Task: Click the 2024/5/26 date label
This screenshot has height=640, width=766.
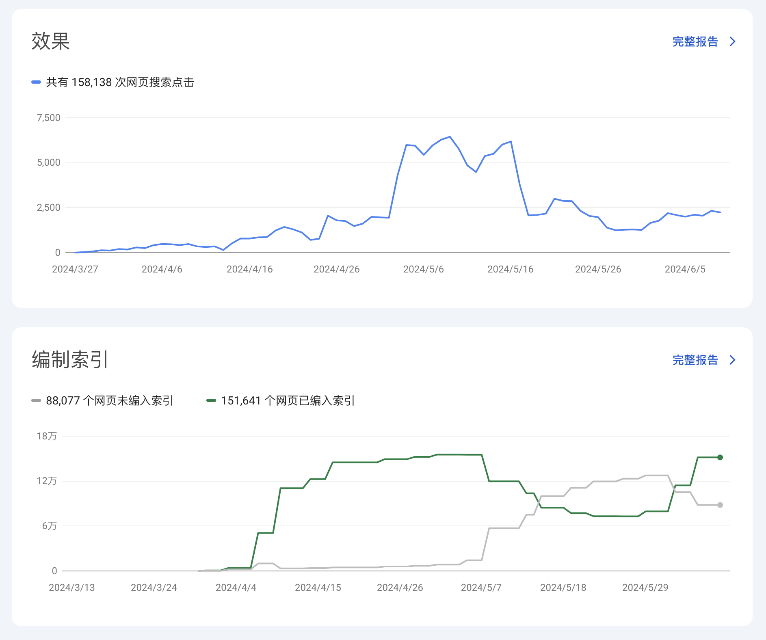Action: coord(598,269)
